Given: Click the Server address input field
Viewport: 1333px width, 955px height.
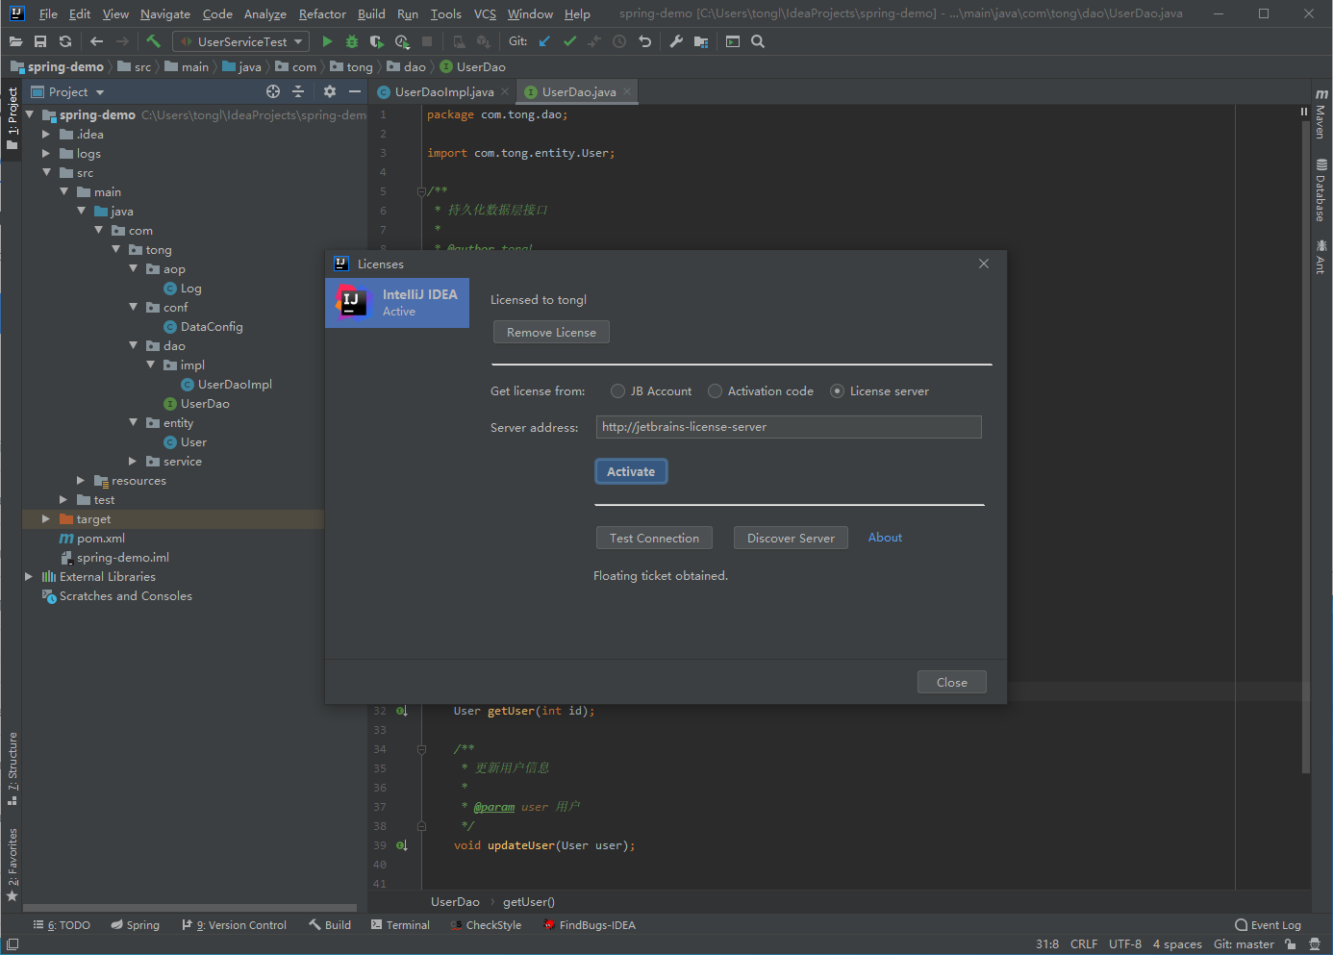Looking at the screenshot, I should (789, 427).
